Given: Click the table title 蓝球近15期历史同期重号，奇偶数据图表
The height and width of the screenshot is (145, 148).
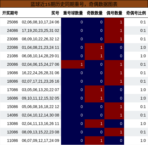Looking at the screenshot, I should (x=74, y=4).
